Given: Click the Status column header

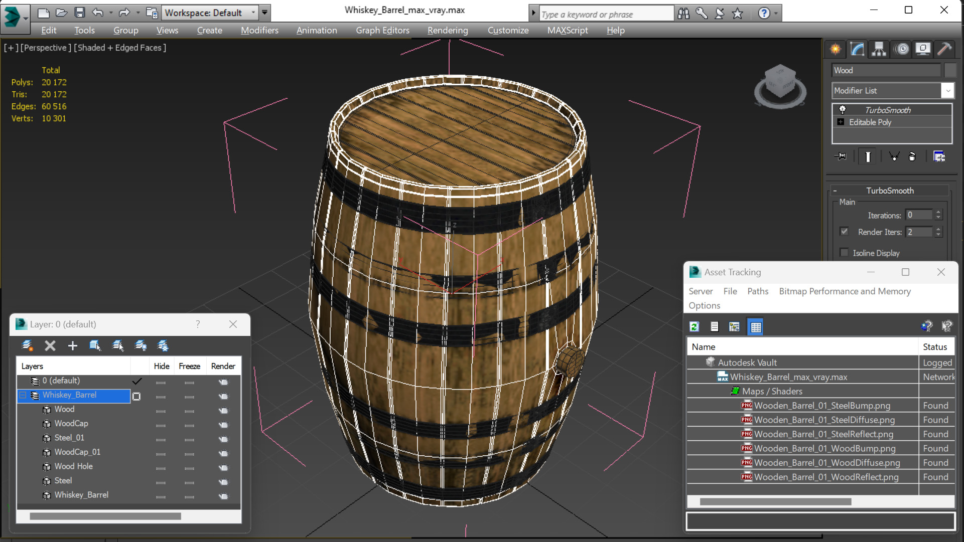Looking at the screenshot, I should pos(936,347).
